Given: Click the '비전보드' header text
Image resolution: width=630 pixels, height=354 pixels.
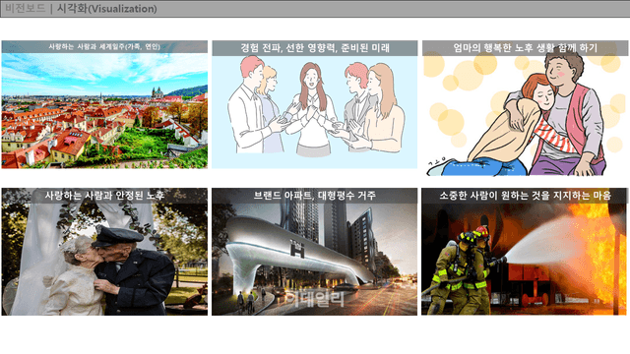Looking at the screenshot, I should coord(26,9).
